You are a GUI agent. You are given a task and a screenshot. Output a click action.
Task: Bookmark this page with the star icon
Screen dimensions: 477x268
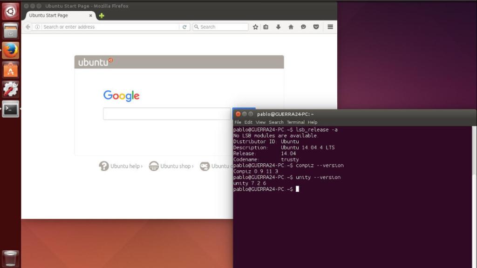click(255, 27)
